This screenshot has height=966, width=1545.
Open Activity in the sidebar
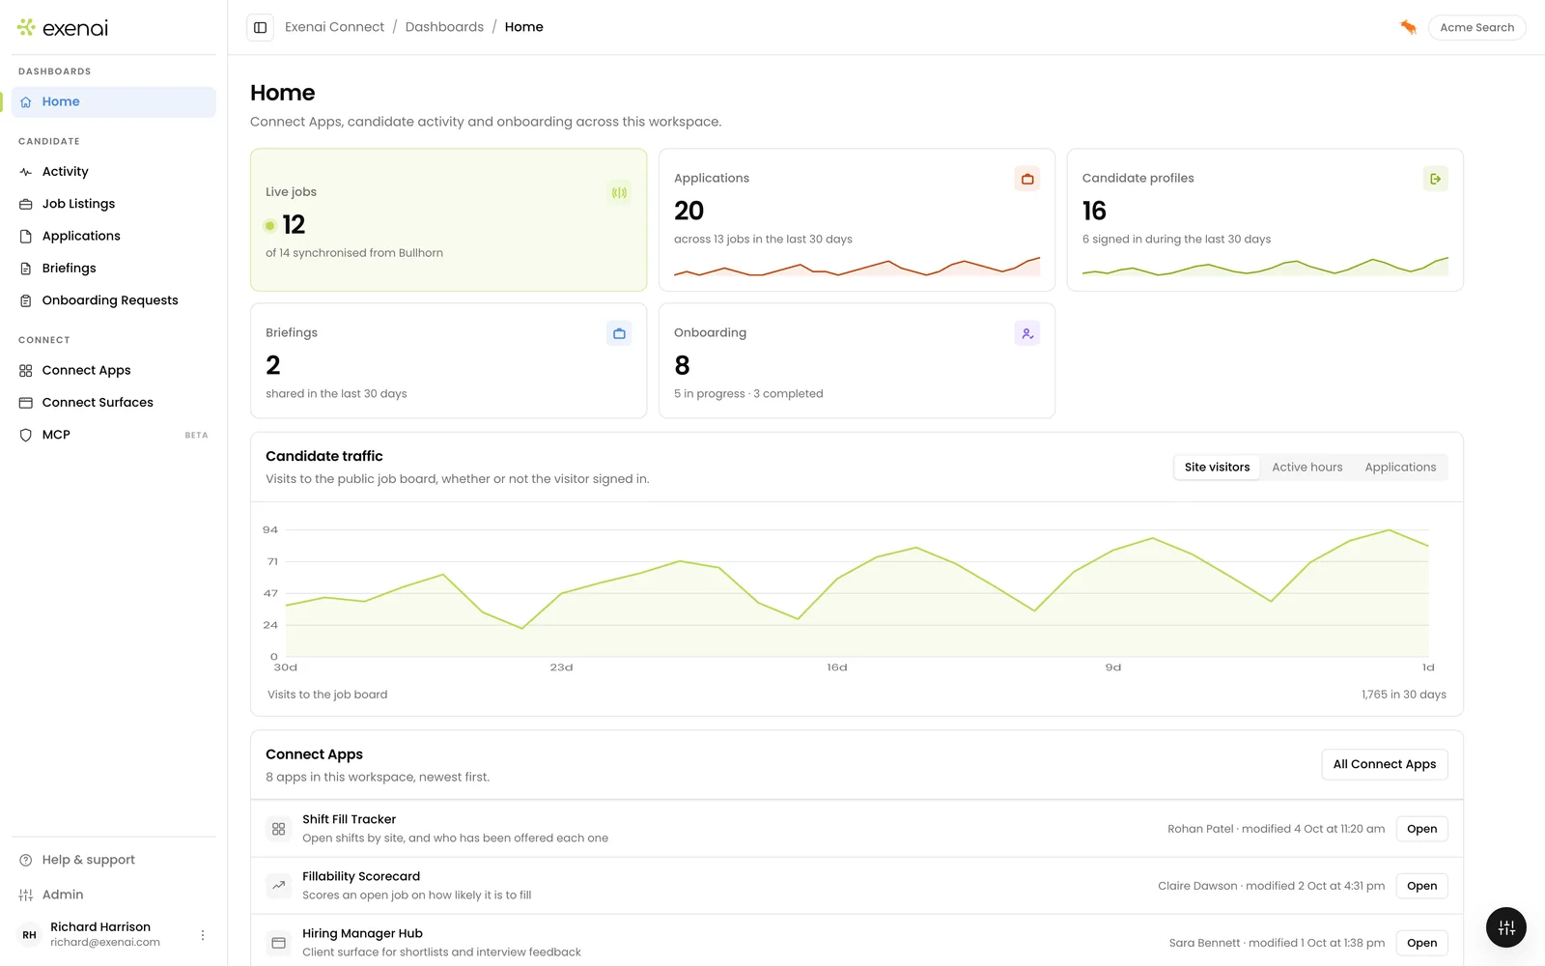pos(114,172)
